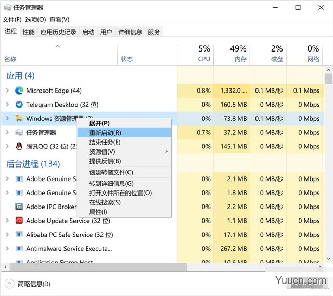
Task: Click the horizontal scrollbar left arrow
Action: pyautogui.click(x=5, y=267)
